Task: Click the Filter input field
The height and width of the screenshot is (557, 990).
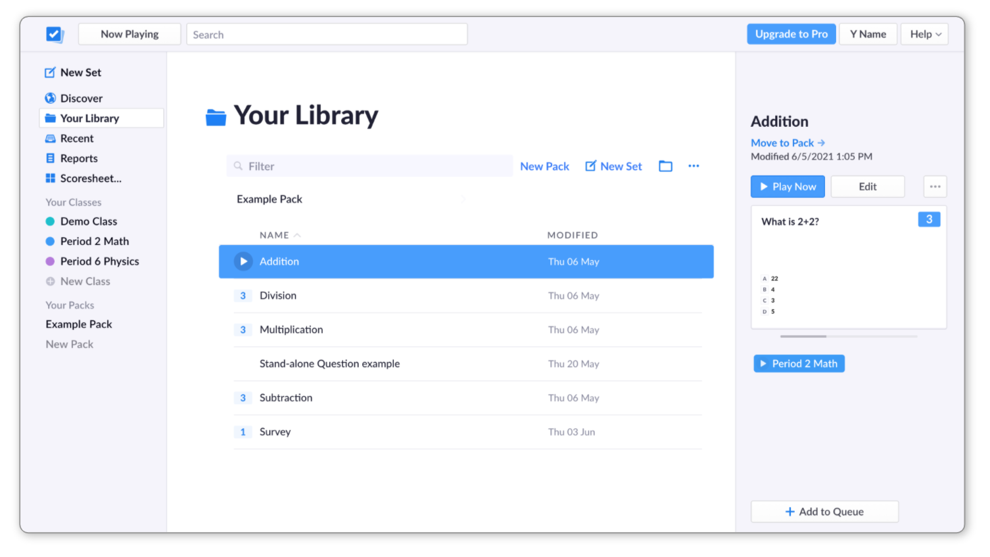Action: pyautogui.click(x=375, y=166)
